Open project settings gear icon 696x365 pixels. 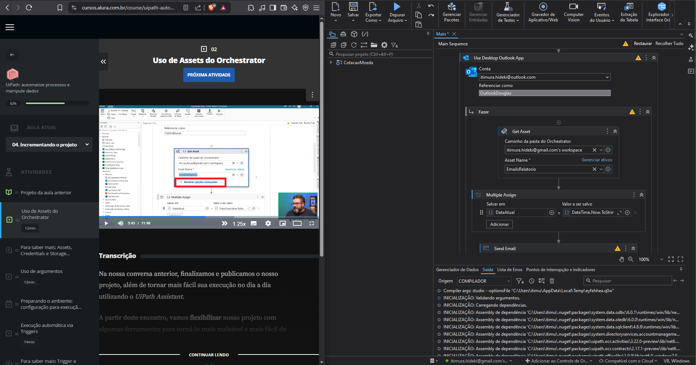[x=384, y=45]
